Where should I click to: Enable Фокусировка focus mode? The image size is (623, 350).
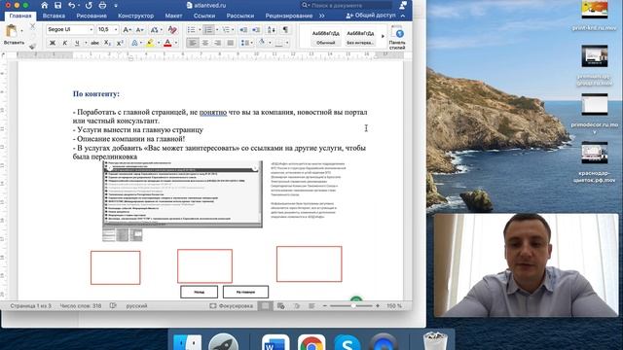pyautogui.click(x=232, y=305)
